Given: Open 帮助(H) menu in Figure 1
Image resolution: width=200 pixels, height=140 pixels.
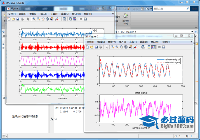Looking at the screenshot, I should (88, 14).
